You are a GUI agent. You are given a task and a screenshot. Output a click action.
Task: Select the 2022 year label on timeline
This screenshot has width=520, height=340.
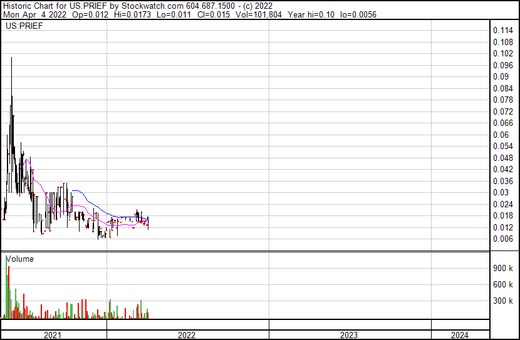pos(187,335)
